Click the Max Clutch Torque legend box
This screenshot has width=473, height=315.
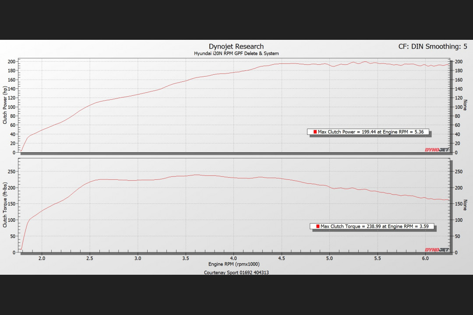click(x=372, y=226)
